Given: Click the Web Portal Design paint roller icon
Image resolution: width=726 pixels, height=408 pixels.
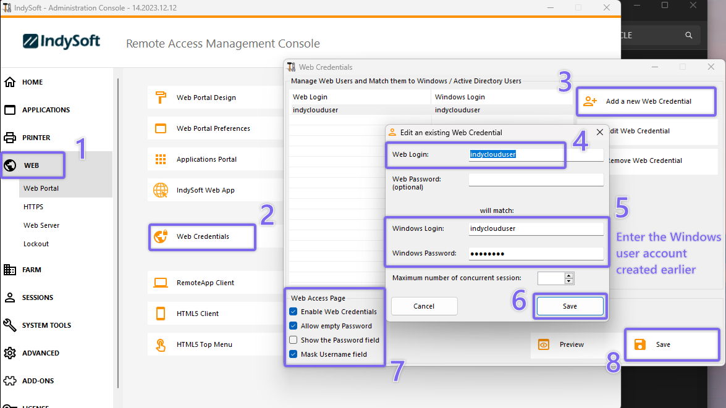Looking at the screenshot, I should (161, 98).
